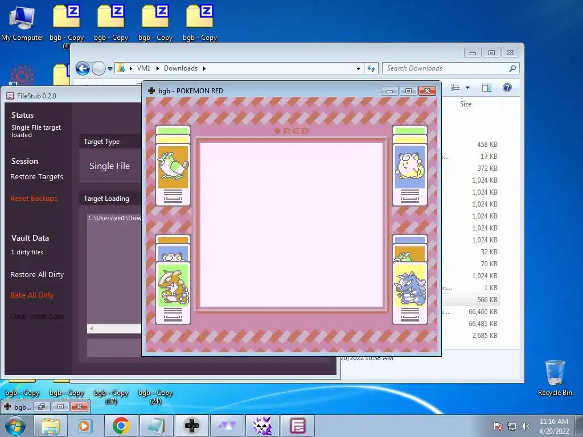Click the FileStub target path list entry
This screenshot has width=583, height=437.
[x=114, y=218]
